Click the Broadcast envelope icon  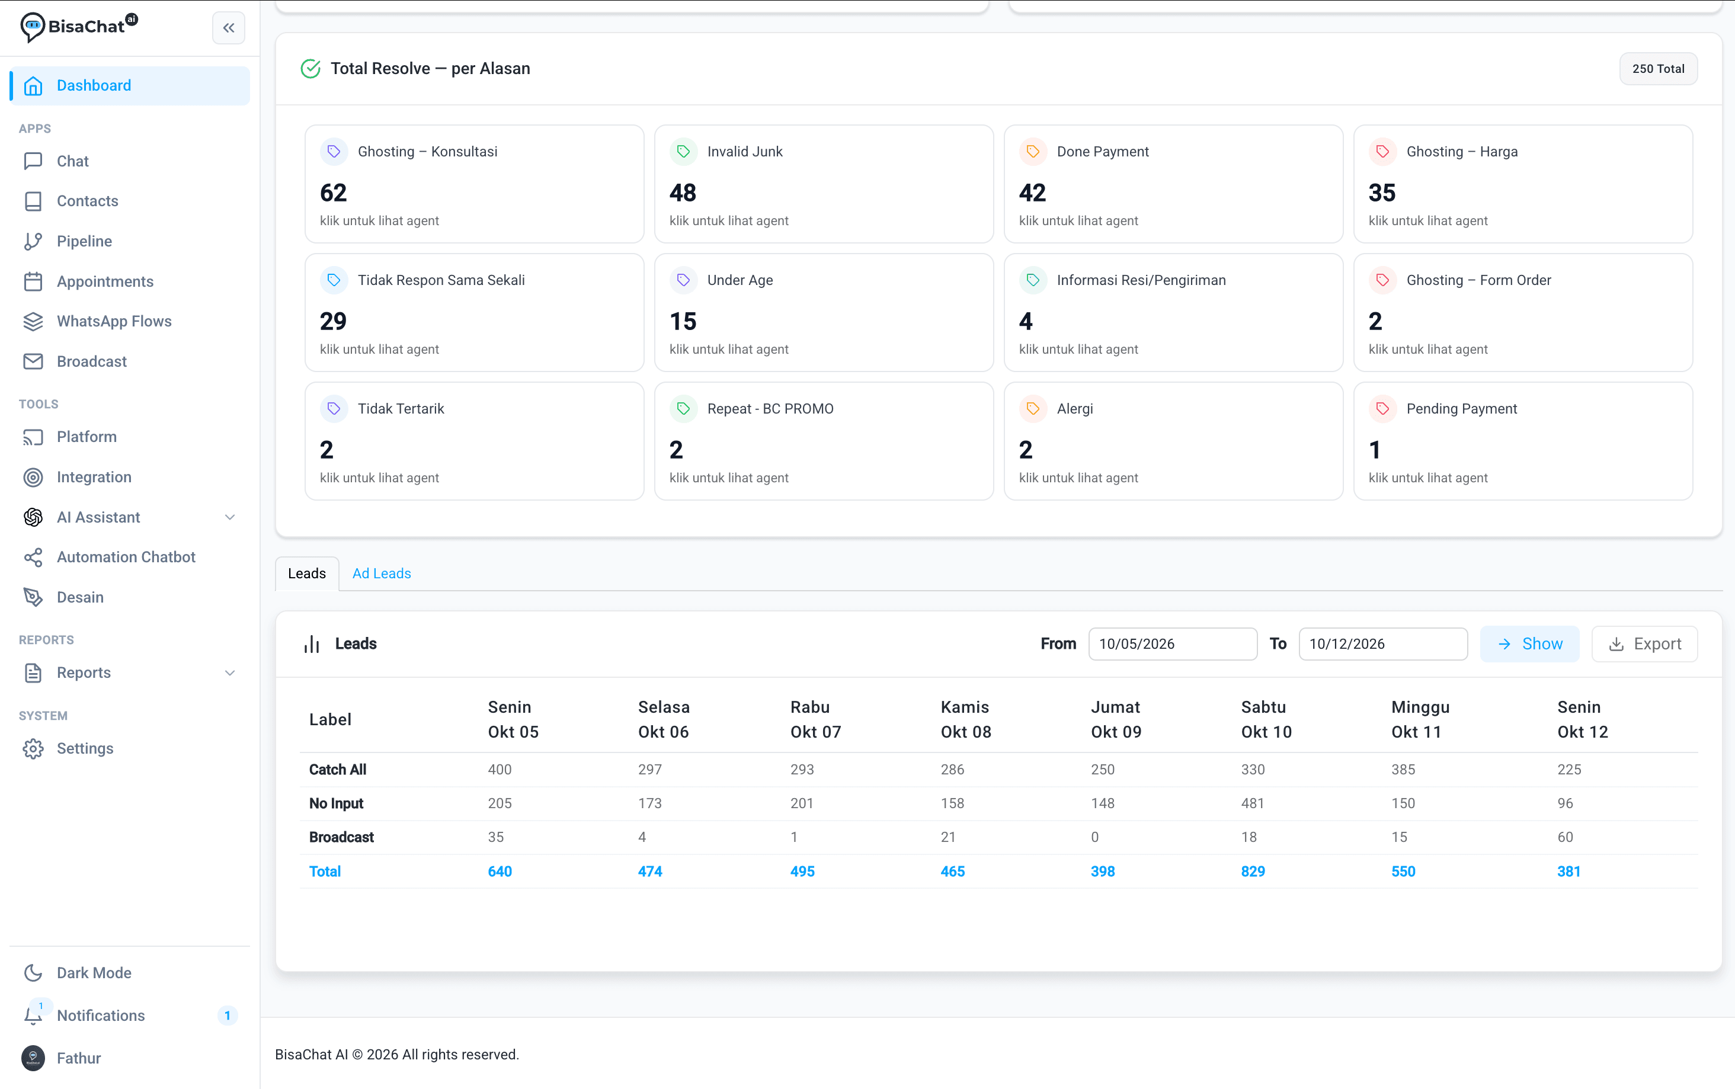[33, 361]
